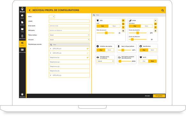Adjust the Seuil critique batterie slider handle
Image resolution: width=186 pixels, height=116 pixels.
(123, 50)
